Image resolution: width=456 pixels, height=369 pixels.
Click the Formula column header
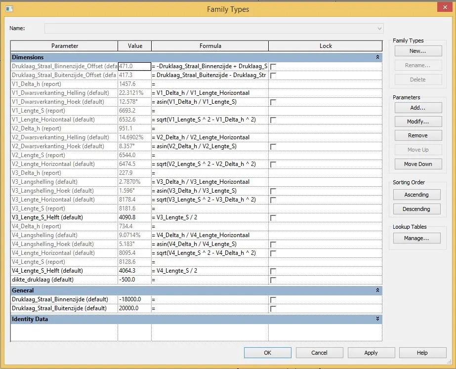210,46
